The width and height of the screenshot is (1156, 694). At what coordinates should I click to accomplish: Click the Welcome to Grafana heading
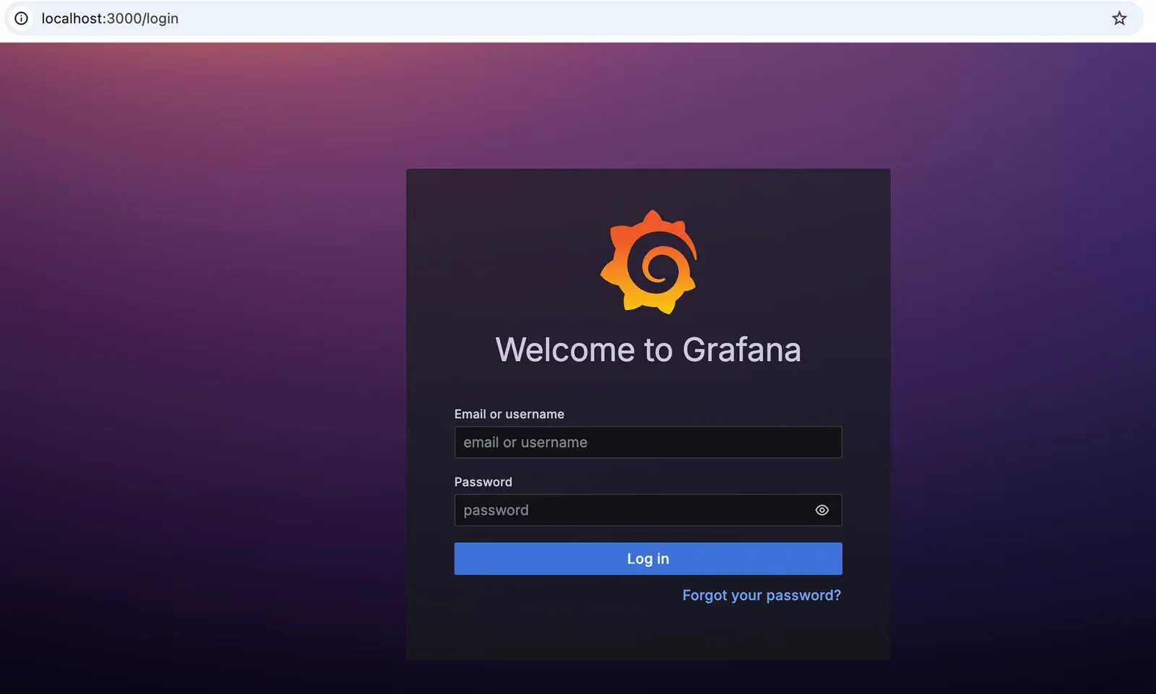pyautogui.click(x=648, y=350)
